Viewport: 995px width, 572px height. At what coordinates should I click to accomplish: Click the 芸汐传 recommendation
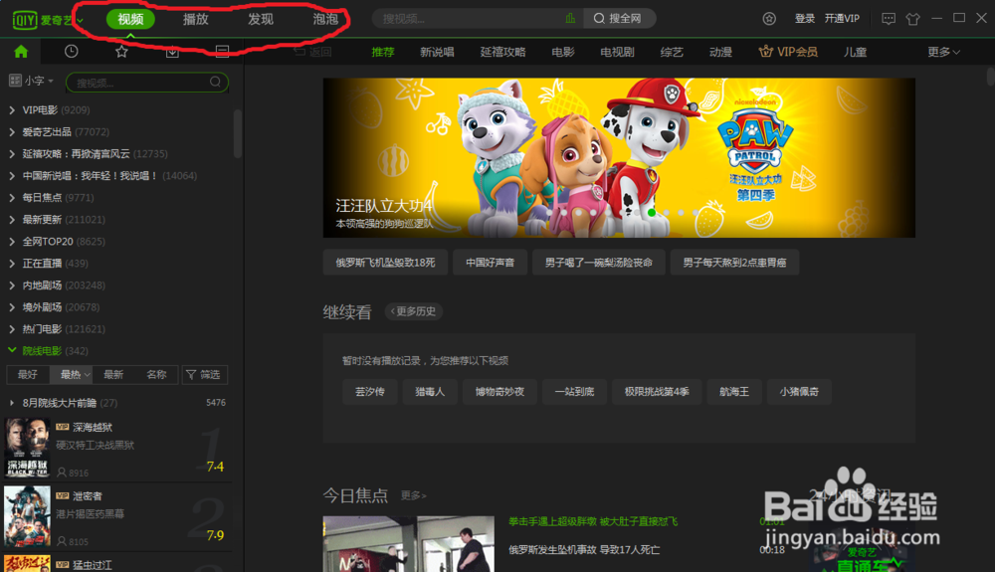(370, 392)
